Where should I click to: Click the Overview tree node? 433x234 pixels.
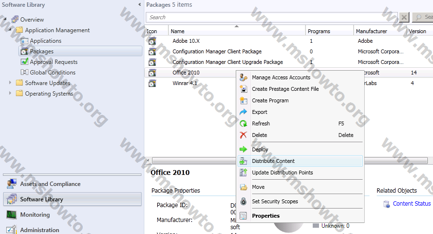point(32,20)
